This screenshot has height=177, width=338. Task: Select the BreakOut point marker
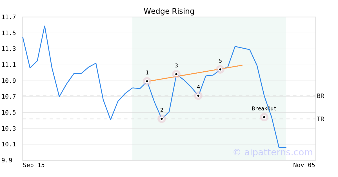pyautogui.click(x=264, y=117)
